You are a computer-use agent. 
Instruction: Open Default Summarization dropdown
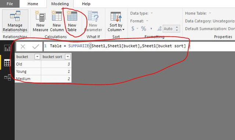210,29
